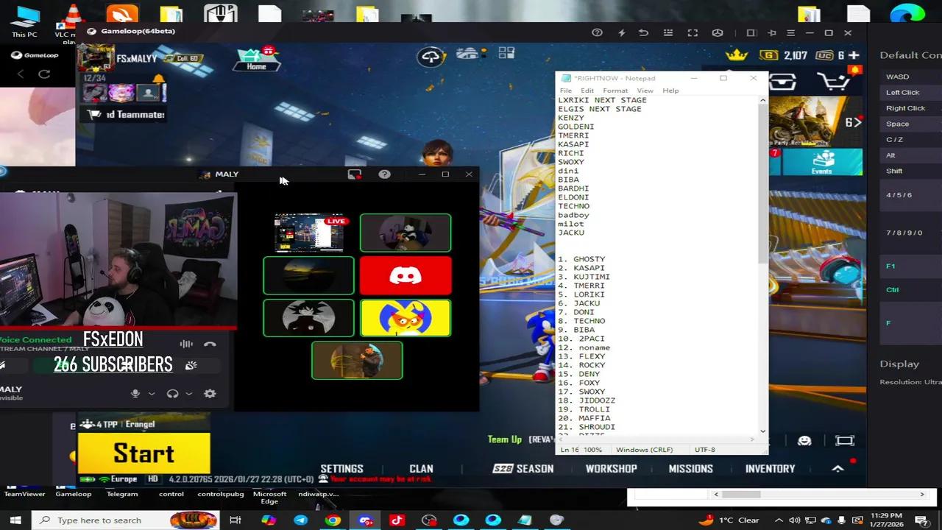Open Gameloop help question mark icon
This screenshot has width=942, height=530.
[597, 32]
